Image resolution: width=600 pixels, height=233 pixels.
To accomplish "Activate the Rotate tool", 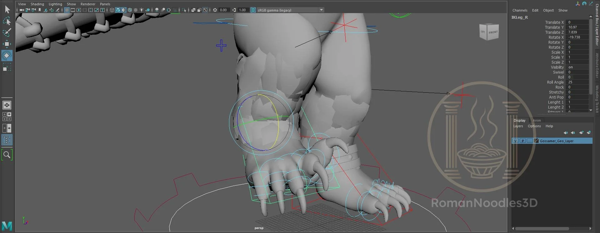I will tap(7, 56).
